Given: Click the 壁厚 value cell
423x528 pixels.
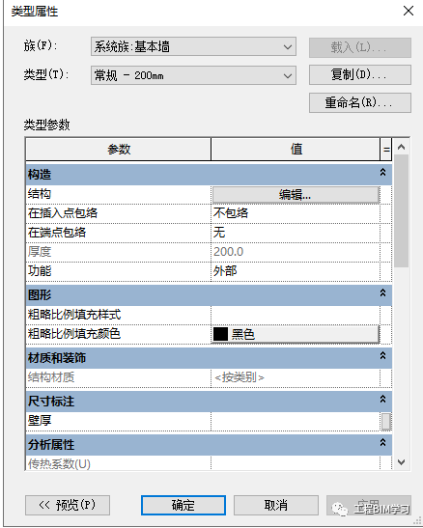Looking at the screenshot, I should pos(296,421).
